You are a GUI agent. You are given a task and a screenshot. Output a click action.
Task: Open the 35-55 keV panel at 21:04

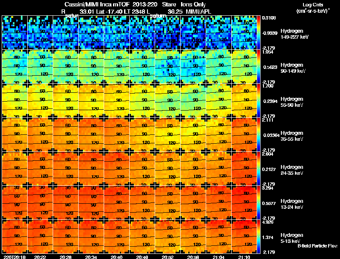(218, 134)
